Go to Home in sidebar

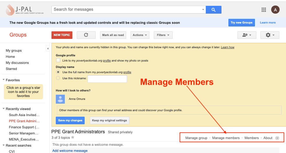tap(10, 57)
